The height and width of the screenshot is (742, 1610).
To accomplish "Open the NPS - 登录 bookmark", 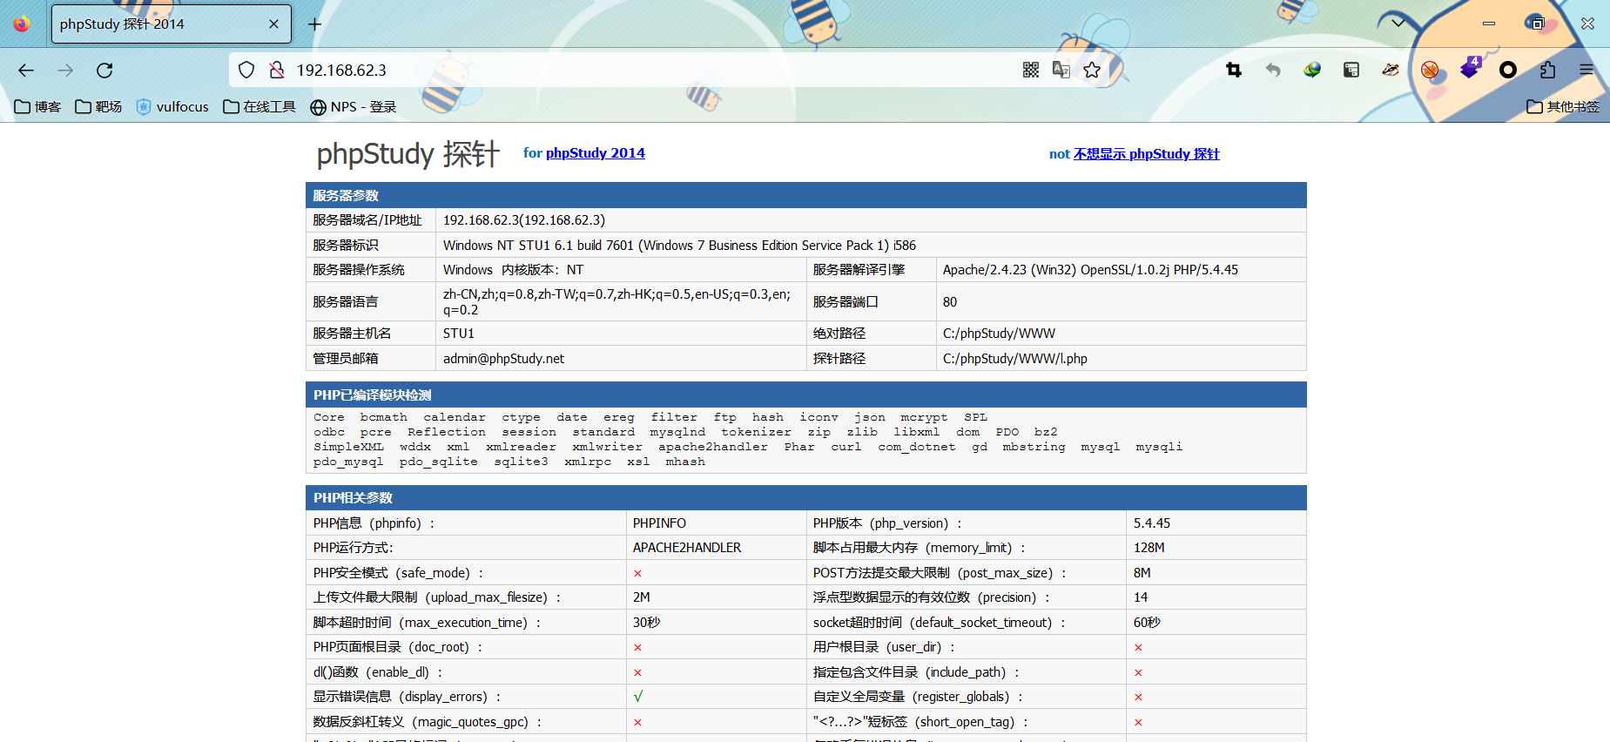I will (x=354, y=107).
